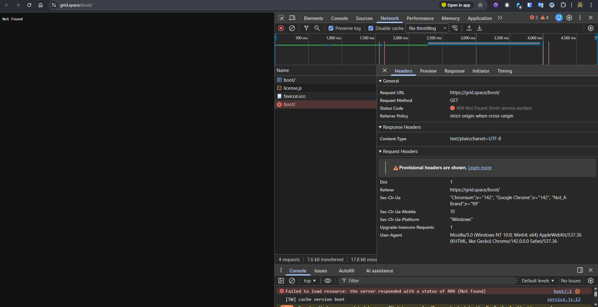The width and height of the screenshot is (598, 307).
Task: Toggle live expression eye icon
Action: (x=328, y=281)
